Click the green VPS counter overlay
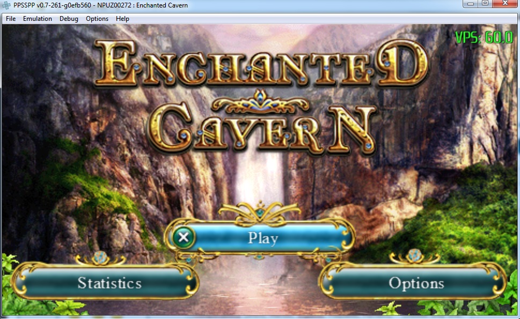 484,37
